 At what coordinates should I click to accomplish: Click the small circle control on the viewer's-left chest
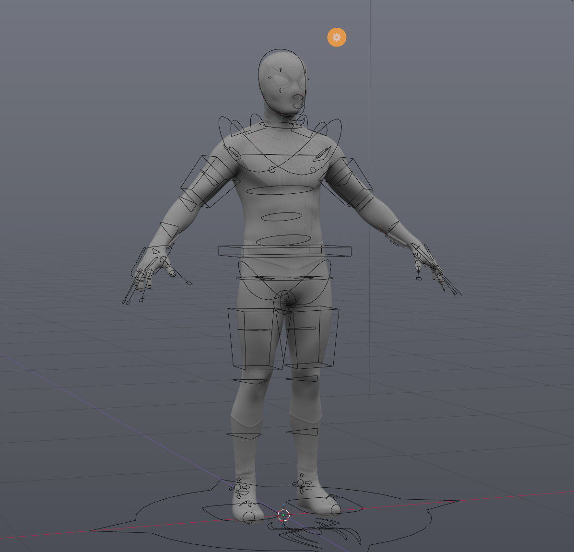tap(272, 169)
